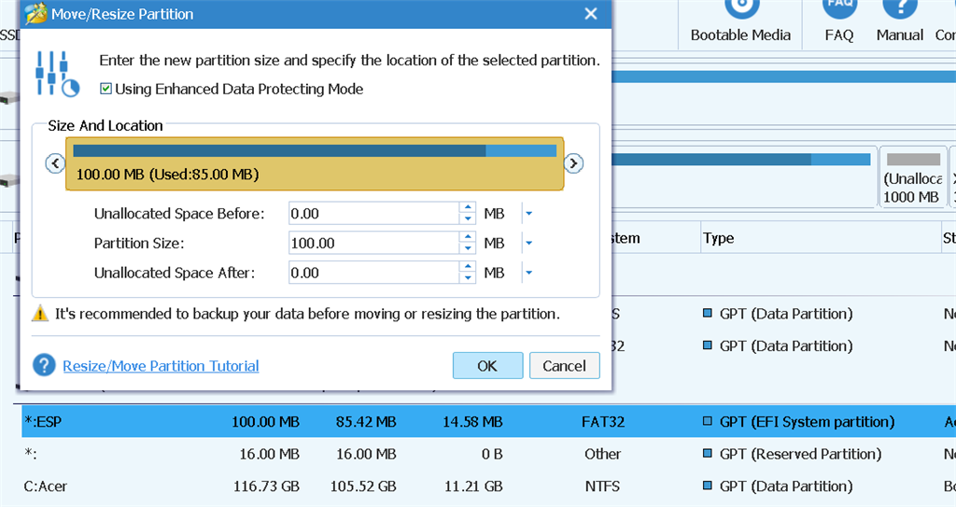
Task: Click right arrow of partition size bar
Action: pos(573,162)
